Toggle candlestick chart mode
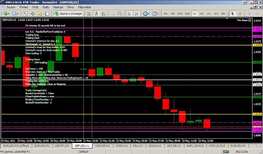 96,13
